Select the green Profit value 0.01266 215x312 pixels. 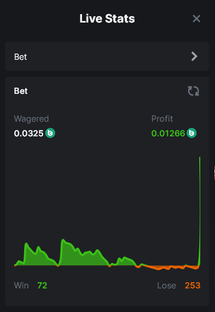click(x=168, y=133)
